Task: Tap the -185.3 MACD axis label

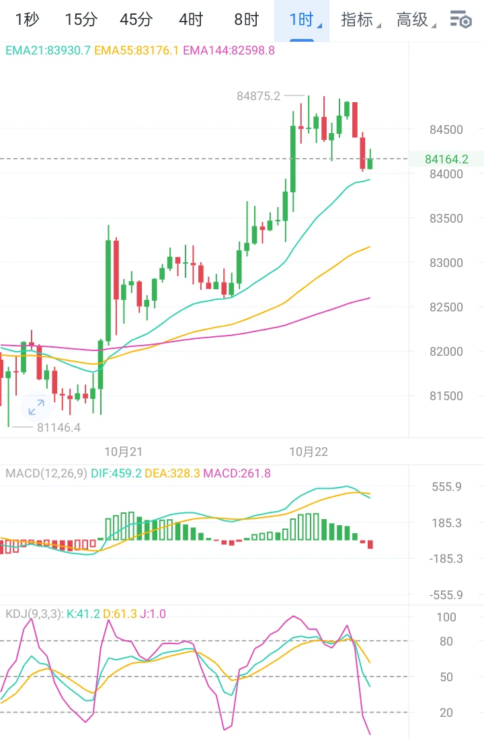Action: (446, 559)
